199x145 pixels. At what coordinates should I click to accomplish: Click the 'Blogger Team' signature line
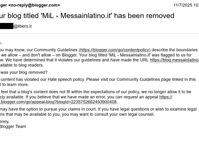[x=13, y=127]
